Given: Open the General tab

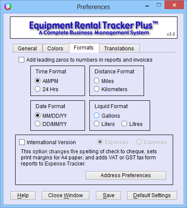Looking at the screenshot, I should pyautogui.click(x=27, y=48).
